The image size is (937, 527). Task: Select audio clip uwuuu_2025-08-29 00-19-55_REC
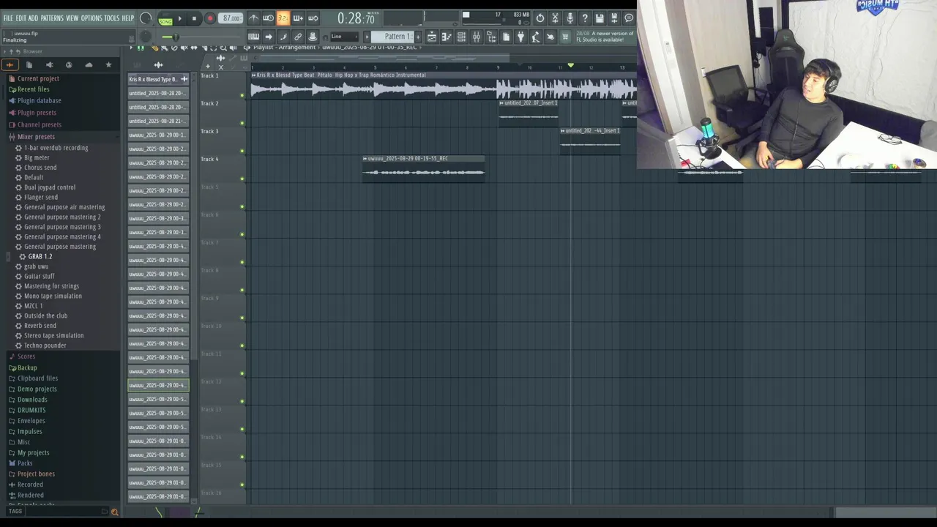423,168
